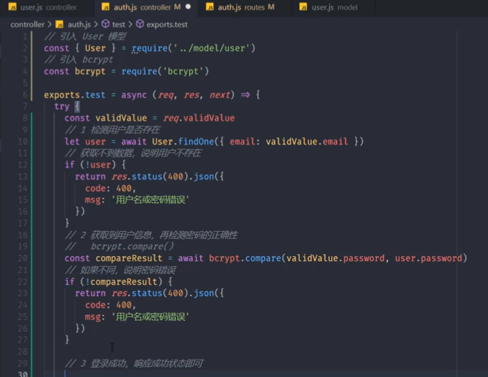Click JS file icon on auth.js routes tab

tap(210, 7)
